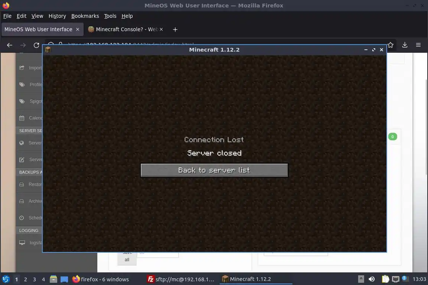Click the update notification tray icon
The image size is (428, 285).
(x=405, y=278)
